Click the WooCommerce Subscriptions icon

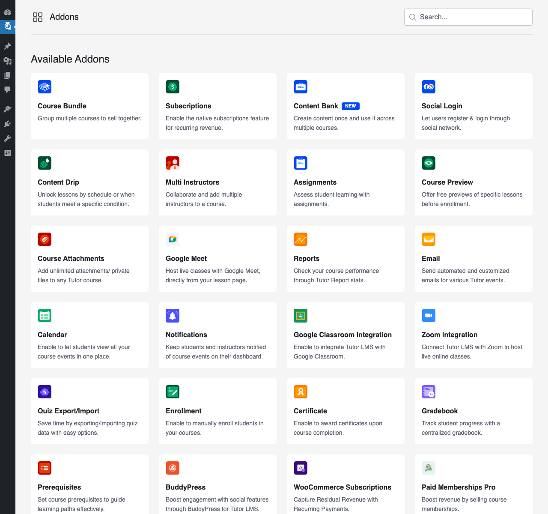pos(301,468)
